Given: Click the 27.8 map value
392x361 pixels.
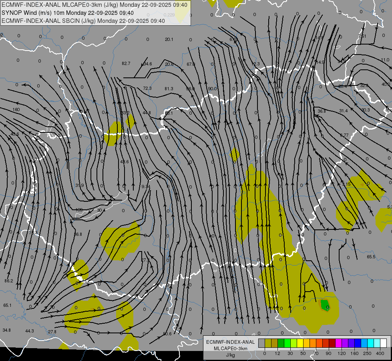Looking at the screenshot, I should [x=52, y=332].
